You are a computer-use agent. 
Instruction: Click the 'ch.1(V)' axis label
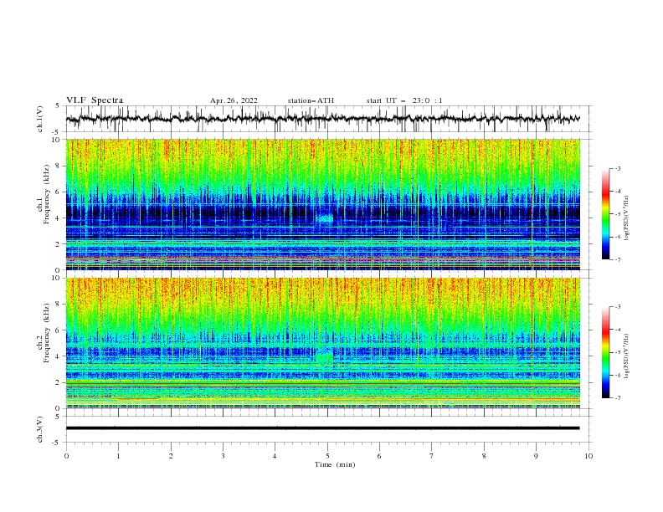(x=40, y=119)
